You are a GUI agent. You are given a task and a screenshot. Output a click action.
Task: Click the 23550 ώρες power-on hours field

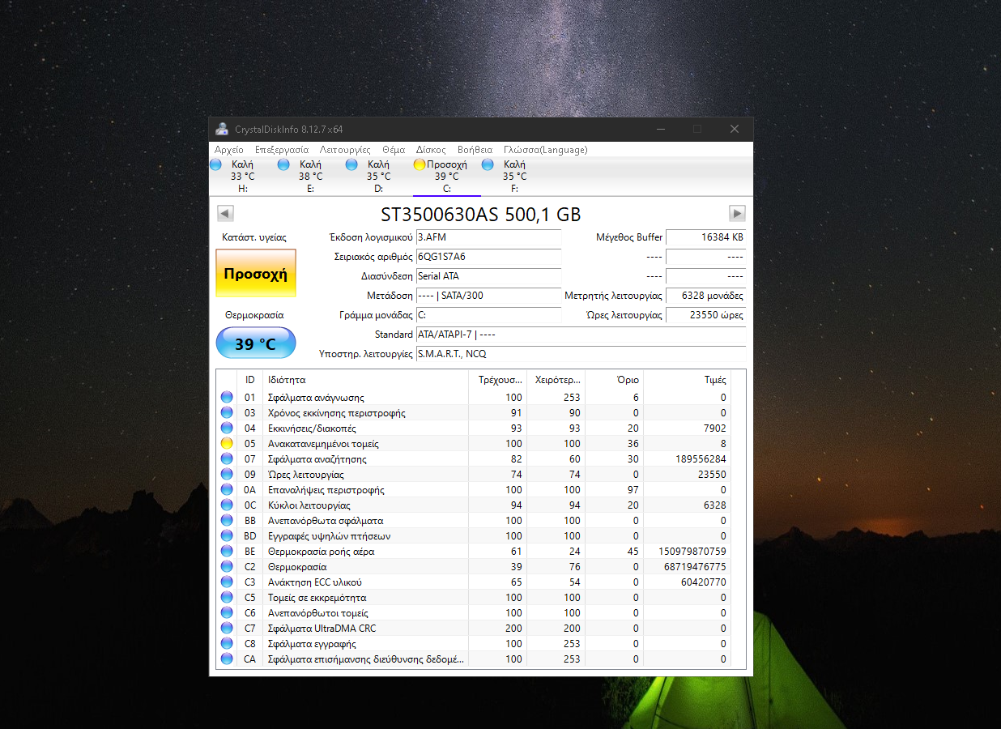[x=705, y=315]
